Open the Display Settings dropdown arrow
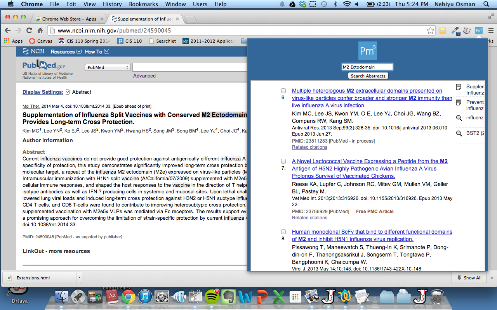Image resolution: width=497 pixels, height=310 pixels. tap(67, 92)
